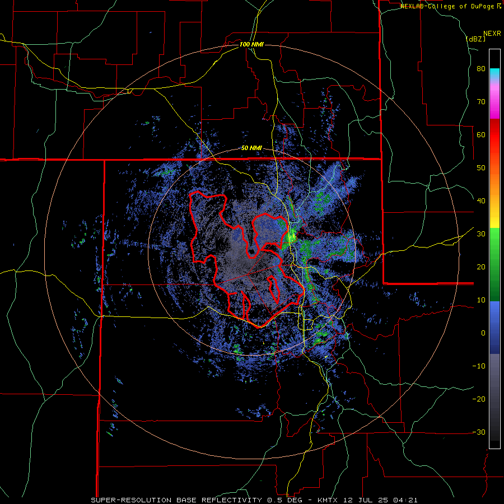This screenshot has height=504, width=504.
Task: Click the -30 value on dBZ scale
Action: point(479,432)
